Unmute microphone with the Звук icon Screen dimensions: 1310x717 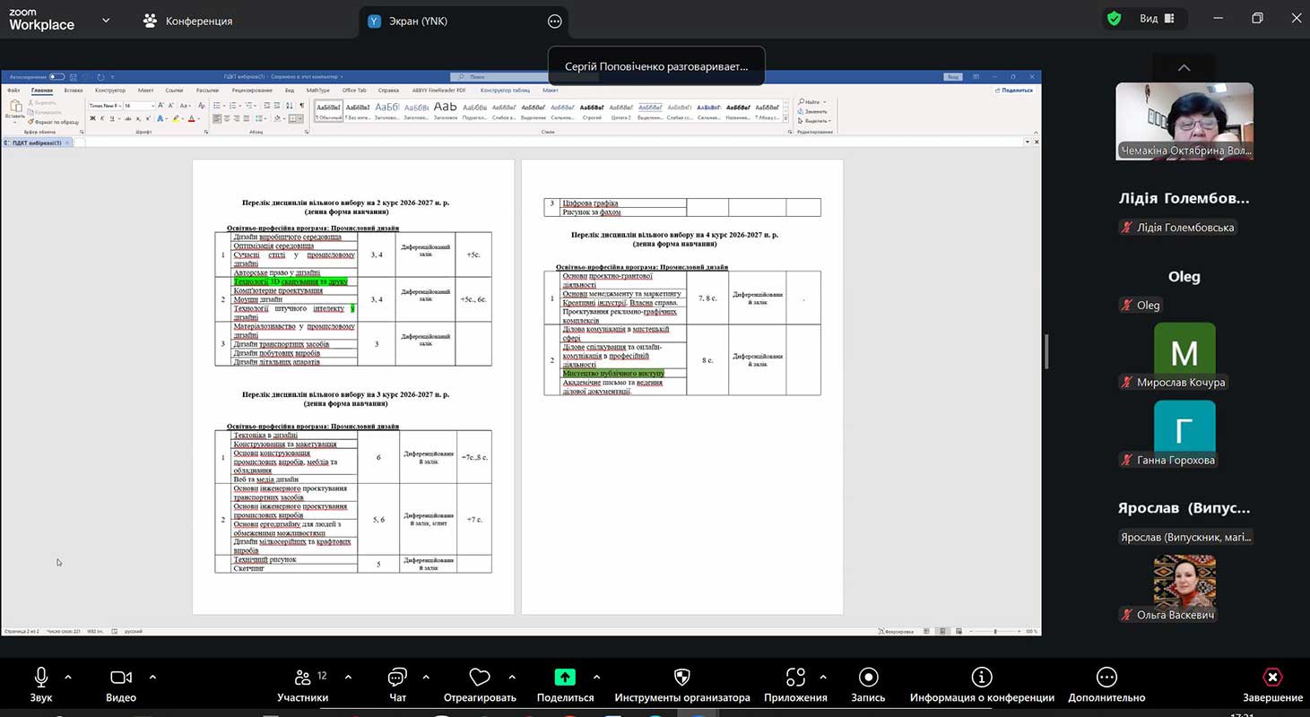click(x=40, y=678)
